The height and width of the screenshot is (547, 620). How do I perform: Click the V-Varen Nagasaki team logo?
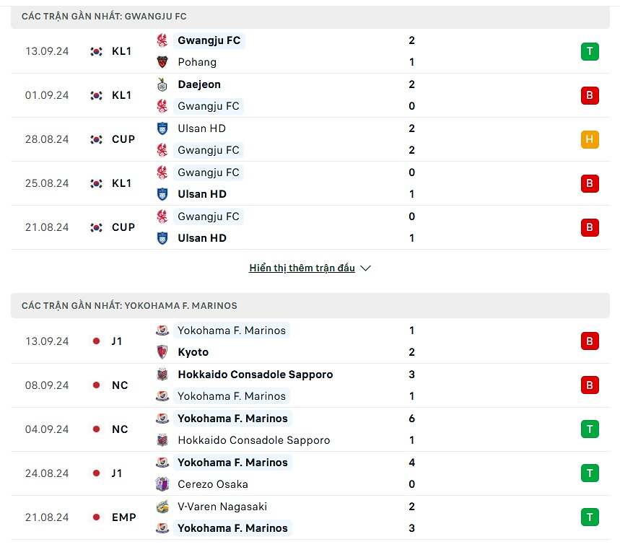click(162, 507)
